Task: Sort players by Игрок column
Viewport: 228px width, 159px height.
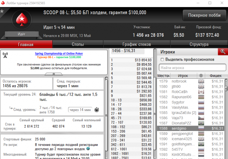Action: click(184, 75)
